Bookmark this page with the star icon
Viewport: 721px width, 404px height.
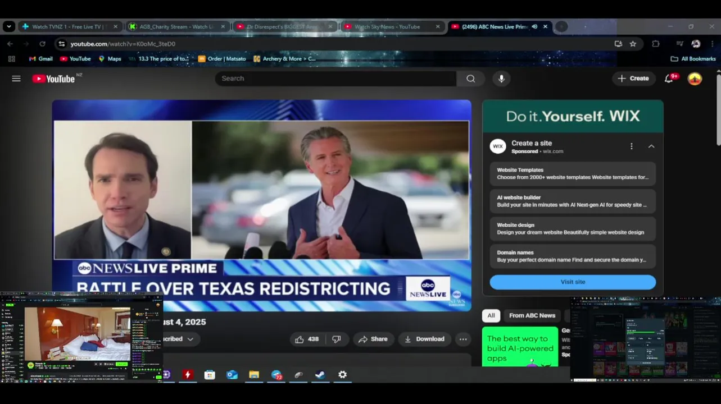pos(633,44)
